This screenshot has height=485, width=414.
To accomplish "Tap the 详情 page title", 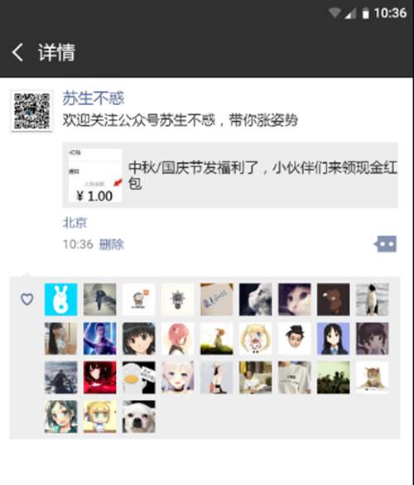I will [x=56, y=52].
